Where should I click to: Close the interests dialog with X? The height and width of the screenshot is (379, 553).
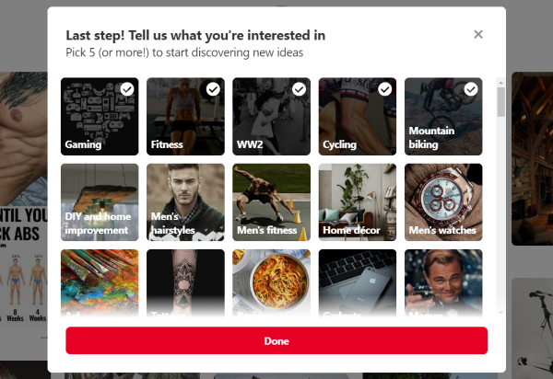(478, 34)
